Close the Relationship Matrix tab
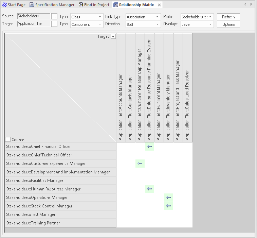 point(160,5)
